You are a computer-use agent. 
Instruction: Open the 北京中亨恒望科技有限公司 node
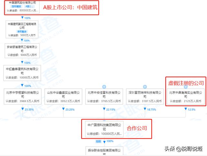coord(23,97)
